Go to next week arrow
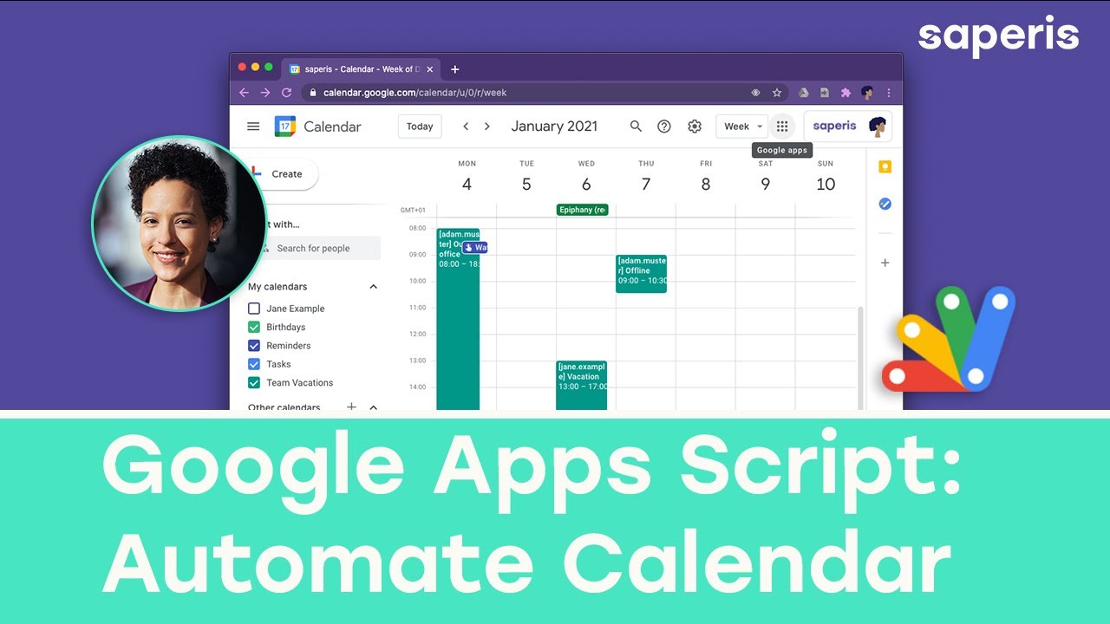This screenshot has height=624, width=1110. pyautogui.click(x=487, y=127)
